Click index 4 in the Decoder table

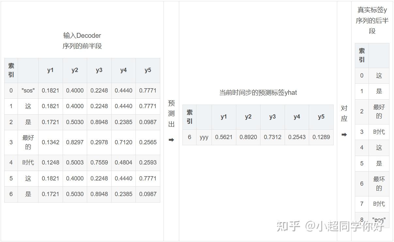coord(11,163)
